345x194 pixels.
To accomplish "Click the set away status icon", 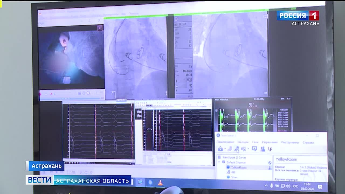I will [x=254, y=149].
